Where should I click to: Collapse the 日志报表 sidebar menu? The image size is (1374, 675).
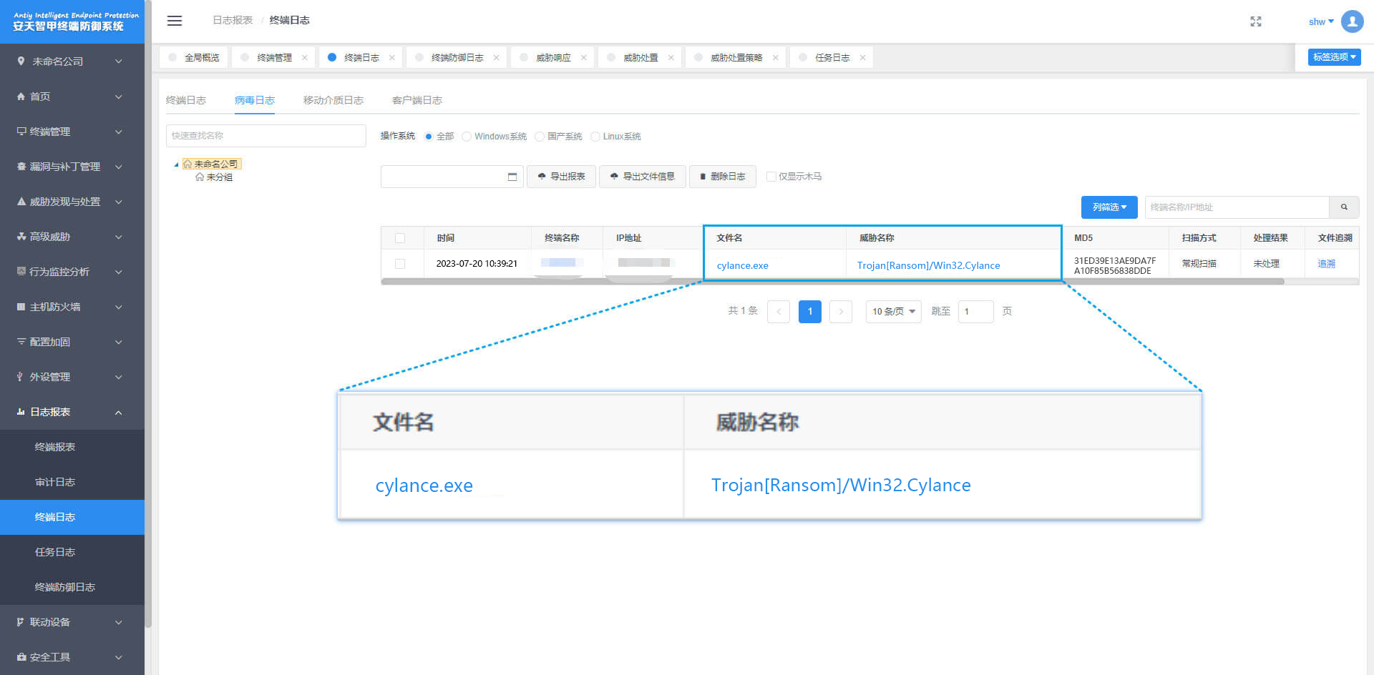click(72, 412)
